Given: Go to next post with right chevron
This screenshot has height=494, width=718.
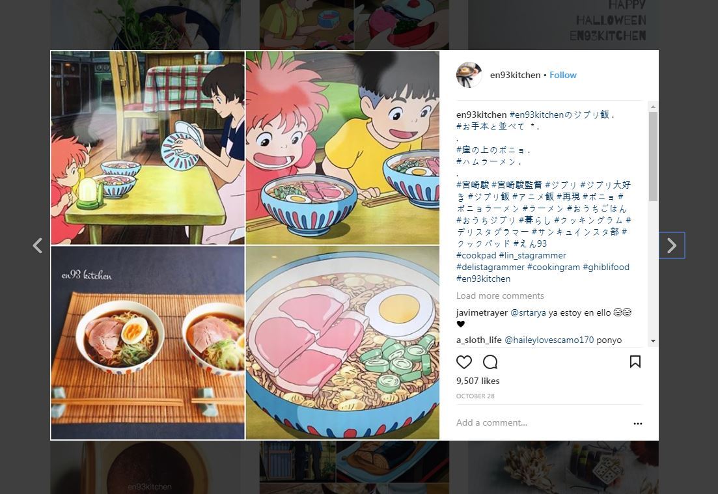Looking at the screenshot, I should (x=672, y=245).
